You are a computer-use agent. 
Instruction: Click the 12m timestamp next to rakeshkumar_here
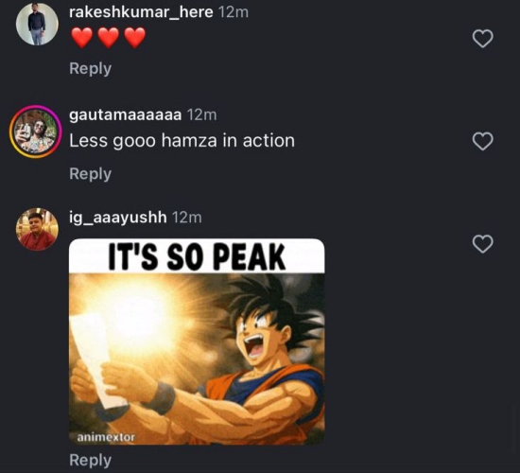(x=234, y=12)
